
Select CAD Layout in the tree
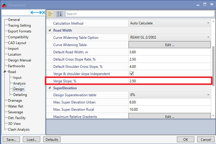click(17, 43)
